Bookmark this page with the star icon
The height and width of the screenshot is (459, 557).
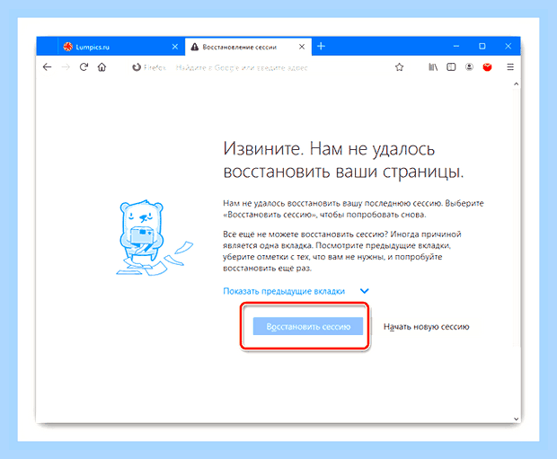[x=399, y=67]
